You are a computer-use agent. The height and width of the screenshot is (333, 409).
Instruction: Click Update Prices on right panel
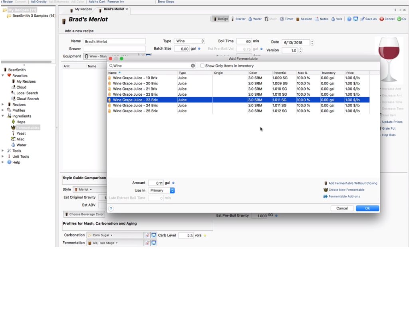[x=392, y=122]
